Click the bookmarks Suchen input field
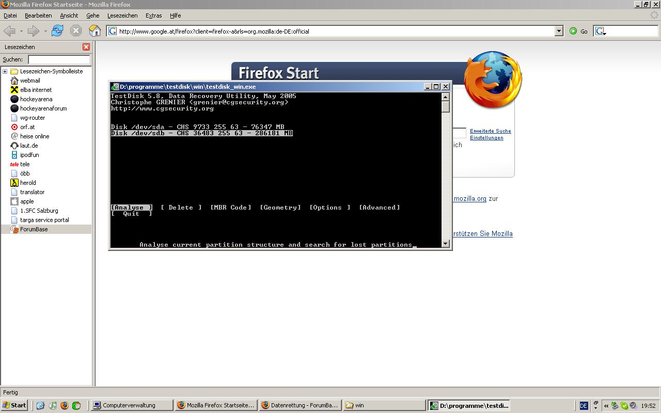 [x=59, y=59]
